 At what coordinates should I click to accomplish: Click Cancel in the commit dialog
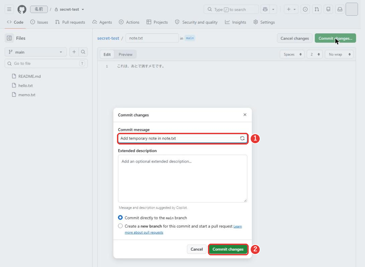[x=197, y=249]
